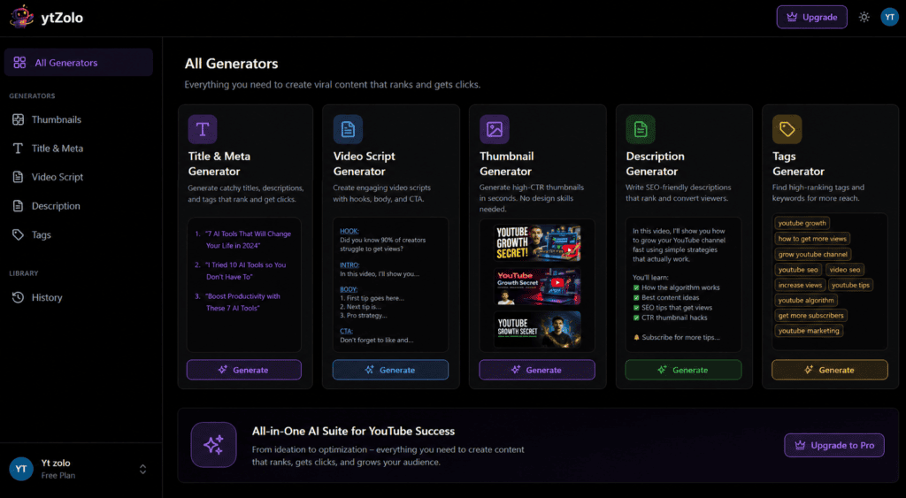The height and width of the screenshot is (498, 906).
Task: Click the 'youtube tips' tag chip
Action: coord(850,285)
